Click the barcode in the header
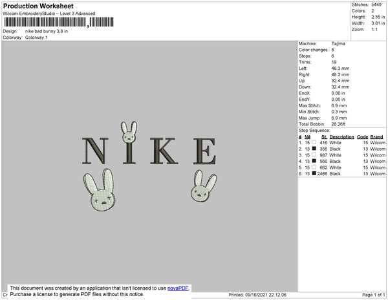The height and width of the screenshot is (300, 388). click(x=59, y=22)
